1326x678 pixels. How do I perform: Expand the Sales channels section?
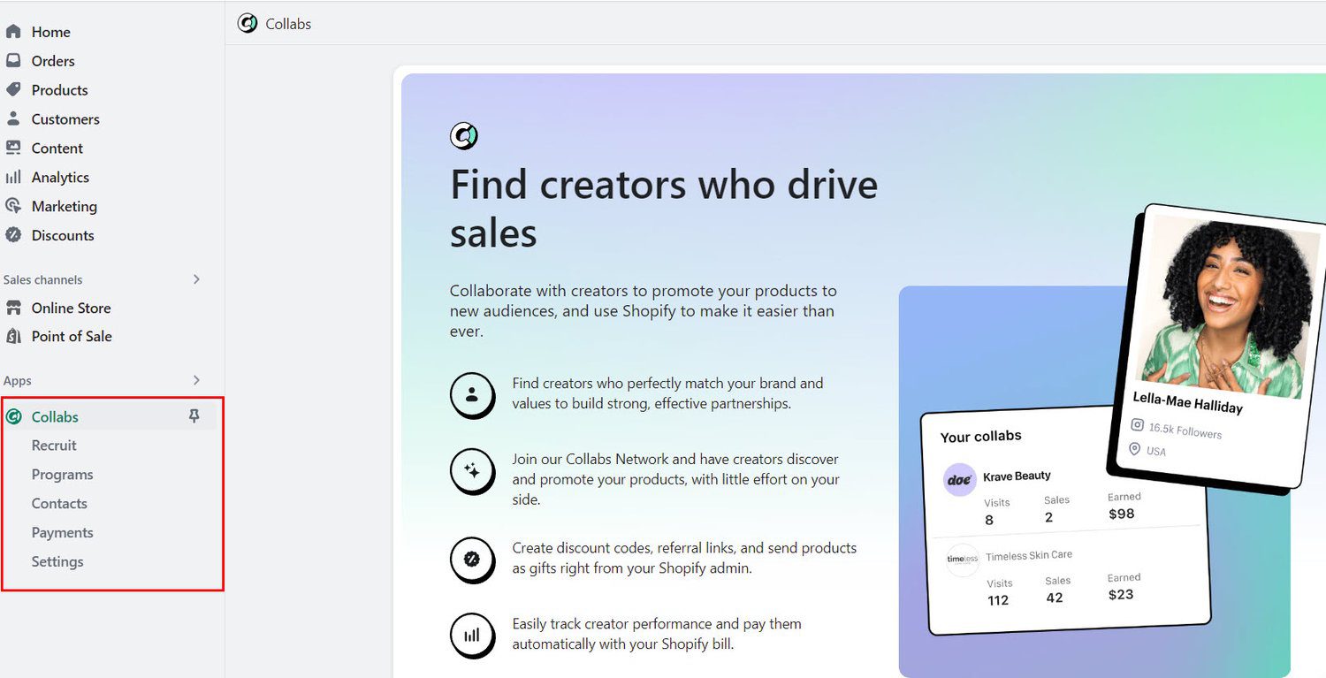coord(196,279)
